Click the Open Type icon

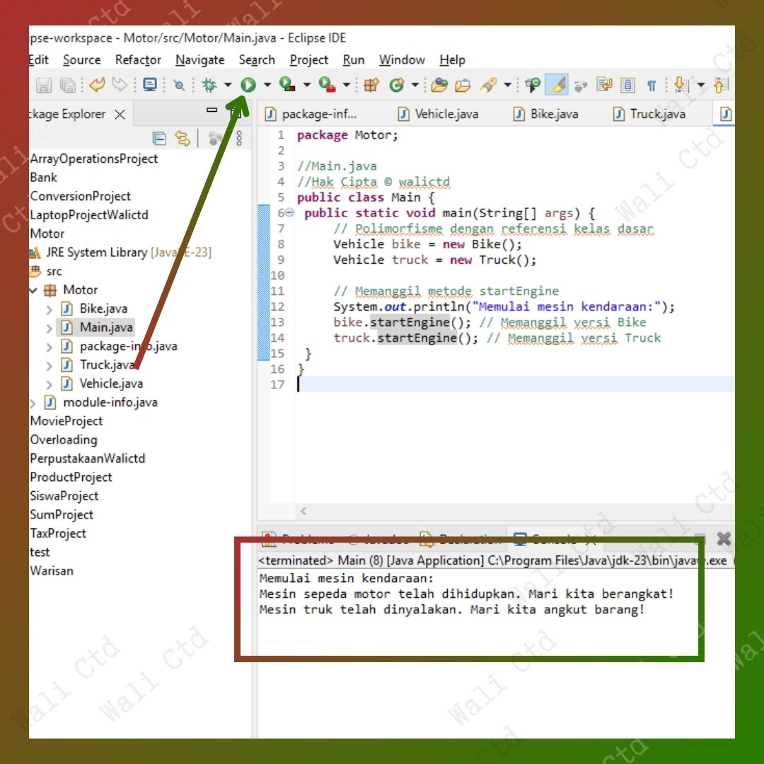pos(439,86)
